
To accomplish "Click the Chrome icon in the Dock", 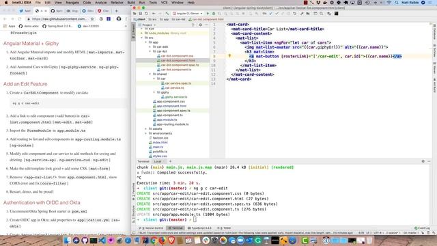I will [x=154, y=240].
